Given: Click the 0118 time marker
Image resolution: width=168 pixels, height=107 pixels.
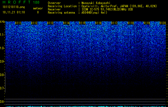Looking at the screenshot, I should (x=131, y=23).
